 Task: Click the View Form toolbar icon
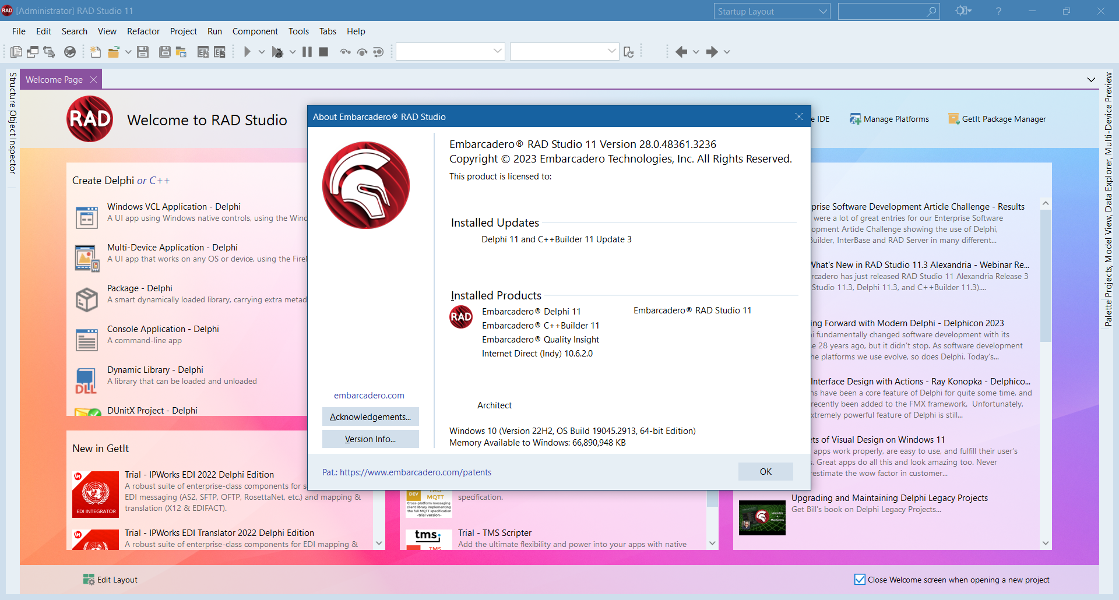pos(33,52)
